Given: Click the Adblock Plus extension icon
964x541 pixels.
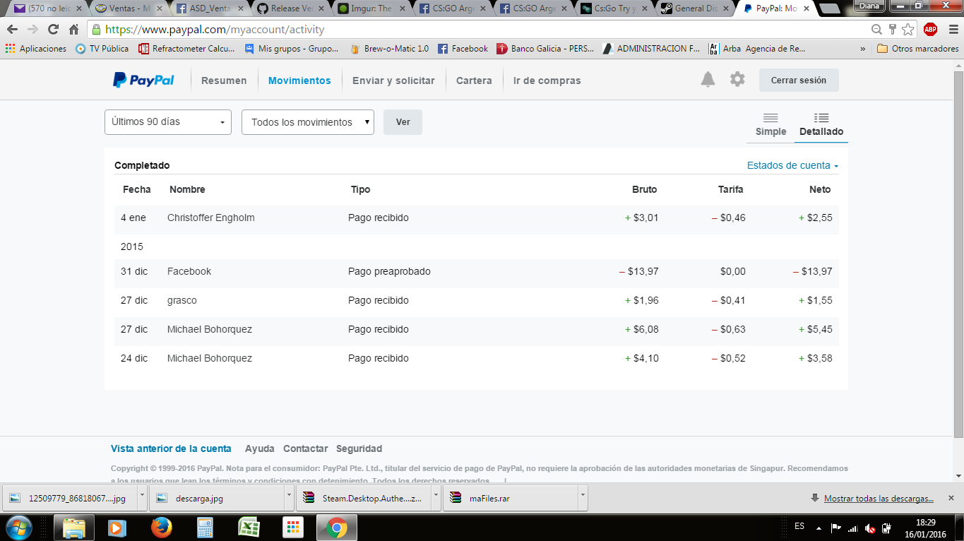Looking at the screenshot, I should click(x=930, y=30).
